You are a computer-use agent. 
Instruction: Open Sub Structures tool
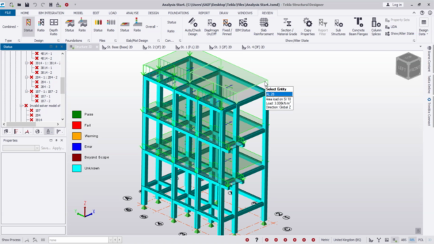pyautogui.click(x=338, y=27)
